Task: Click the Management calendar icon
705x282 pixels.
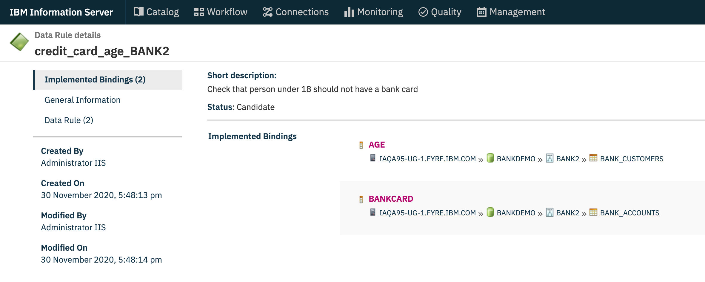Action: (481, 12)
